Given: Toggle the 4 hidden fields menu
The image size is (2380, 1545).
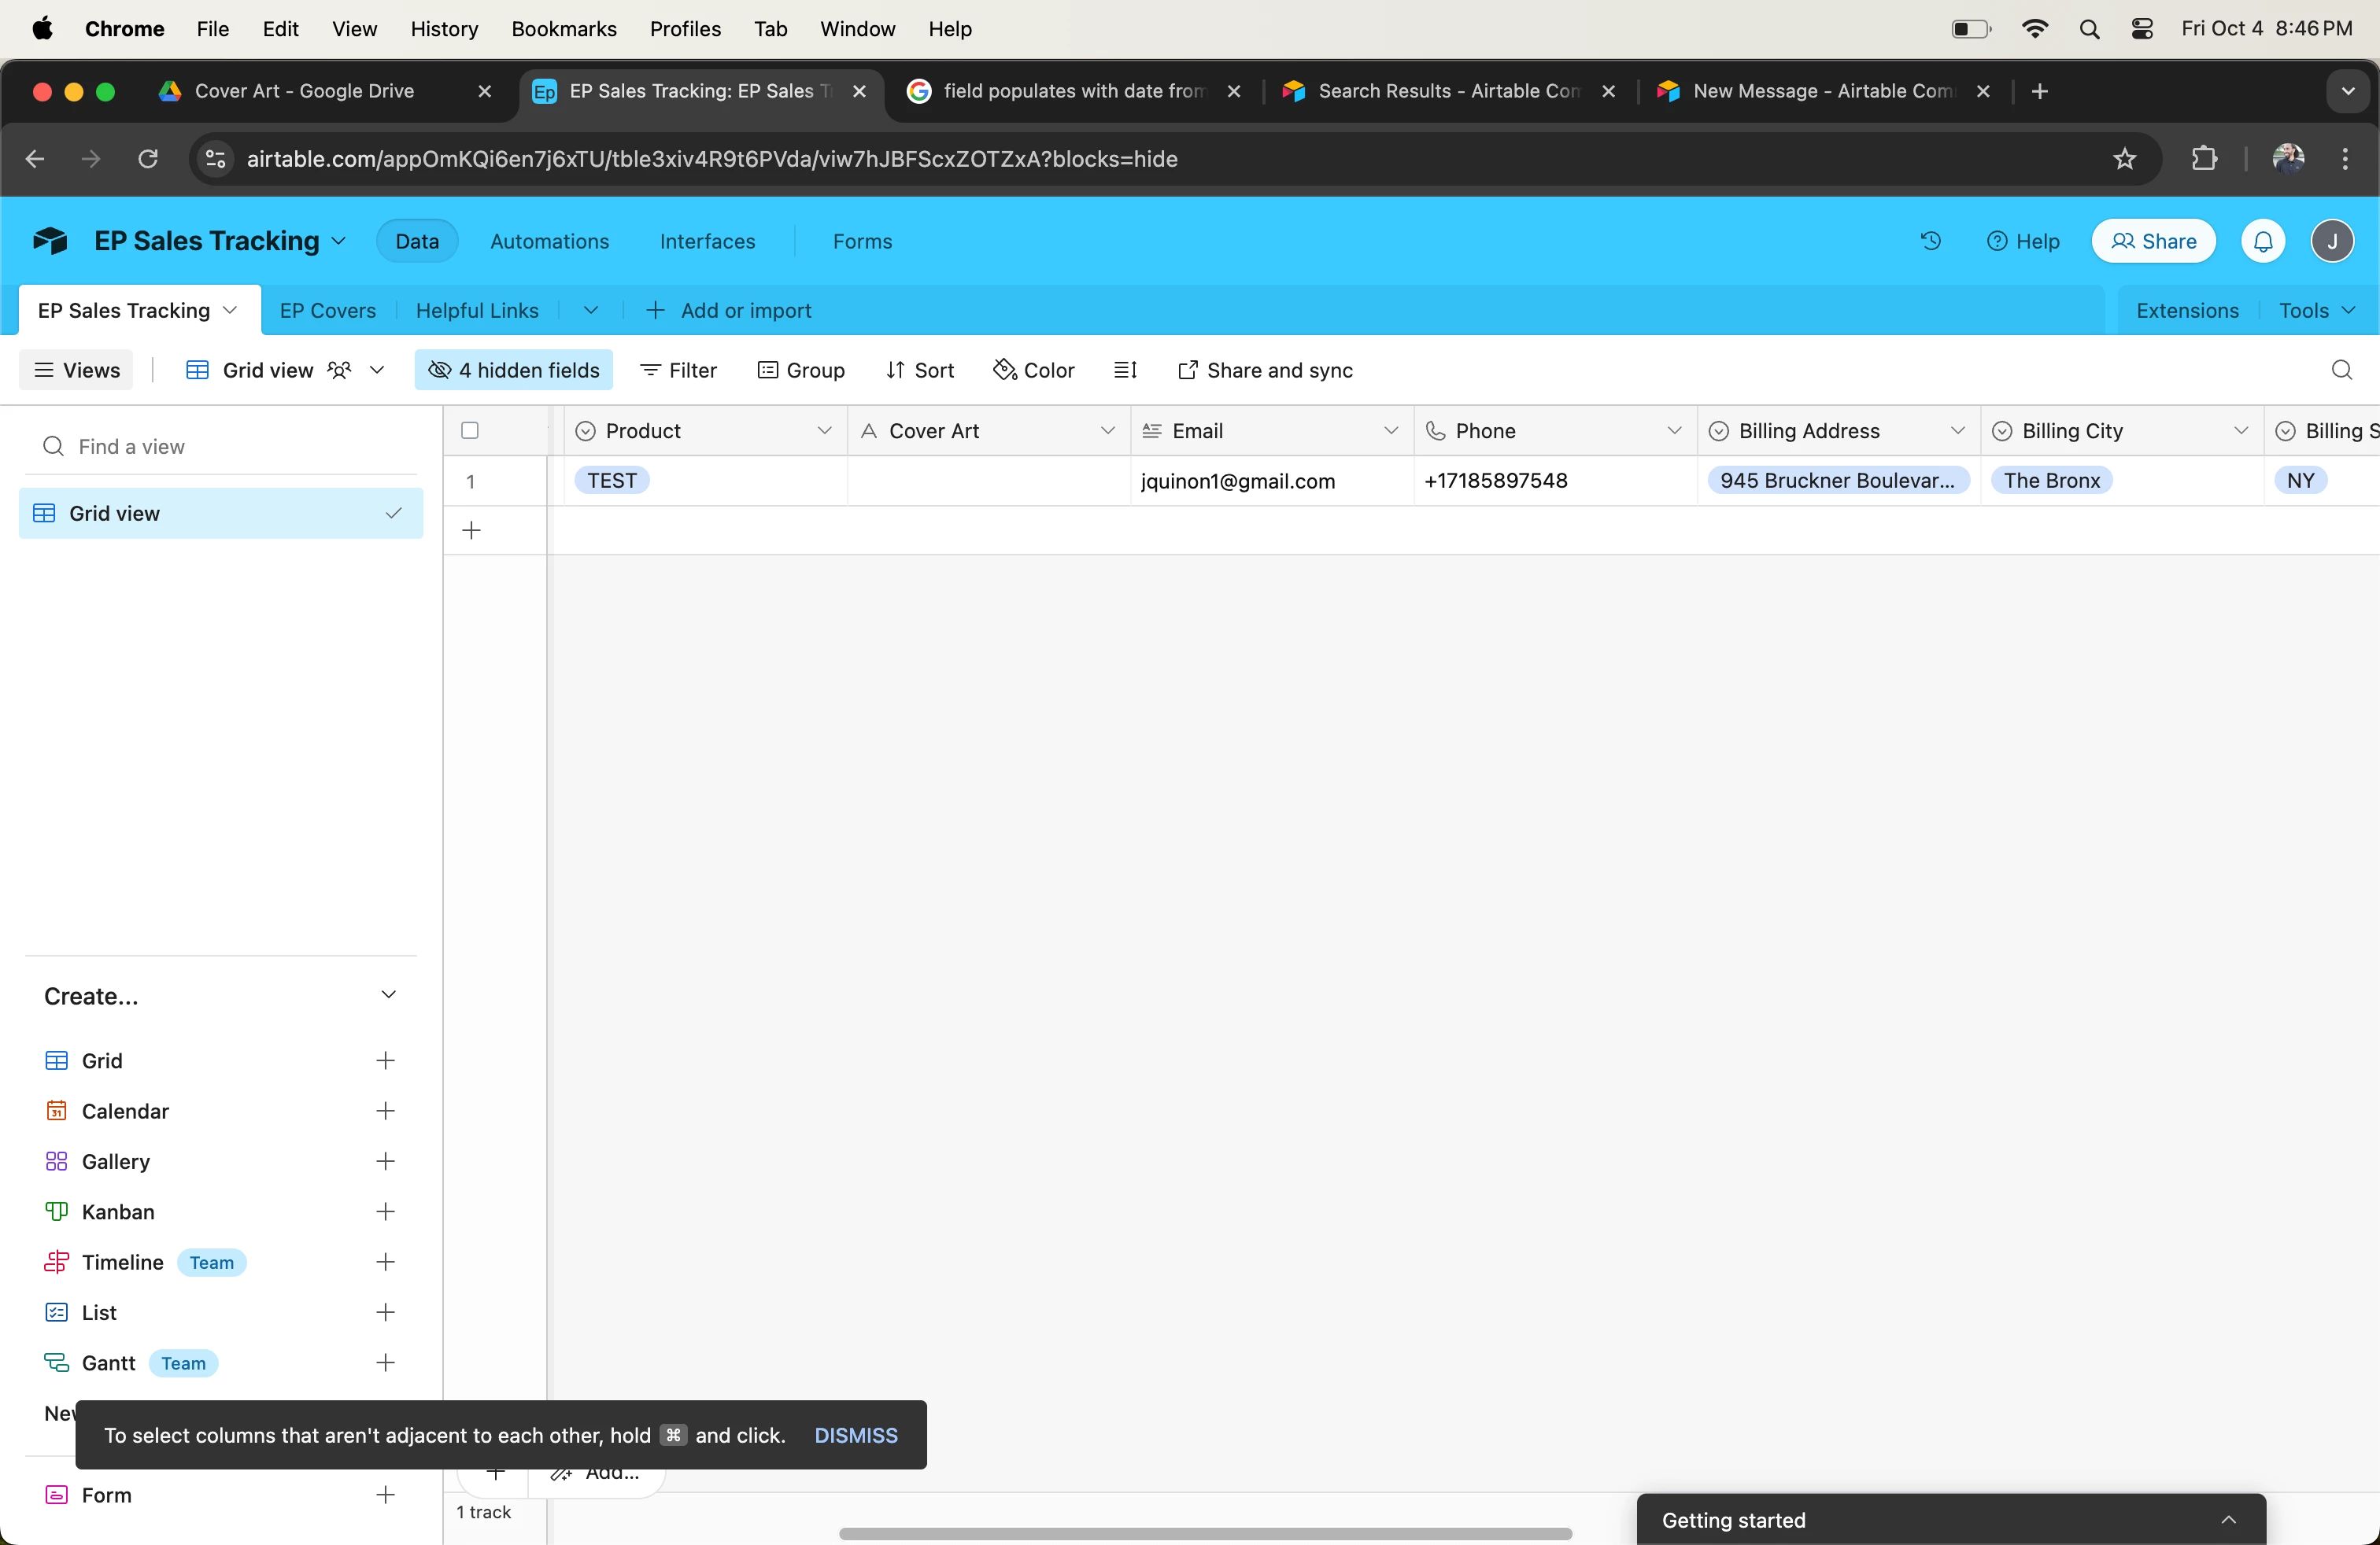Looking at the screenshot, I should click(x=514, y=371).
